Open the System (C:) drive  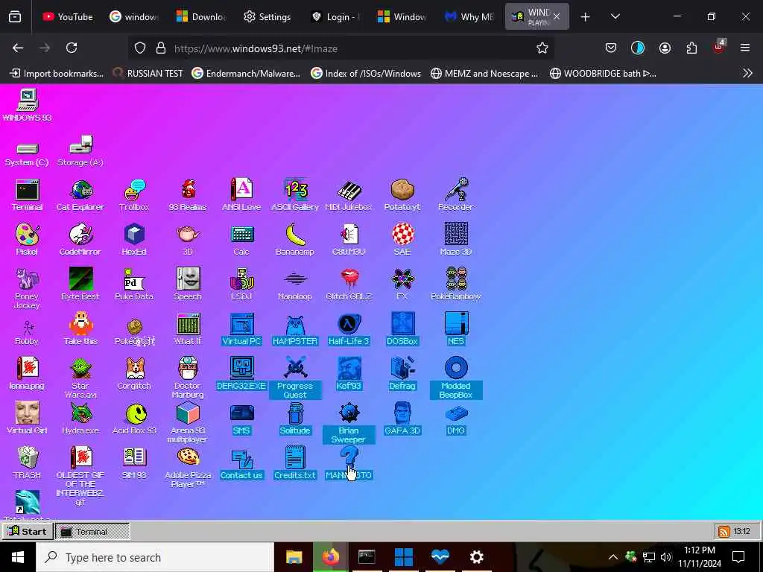pyautogui.click(x=27, y=153)
